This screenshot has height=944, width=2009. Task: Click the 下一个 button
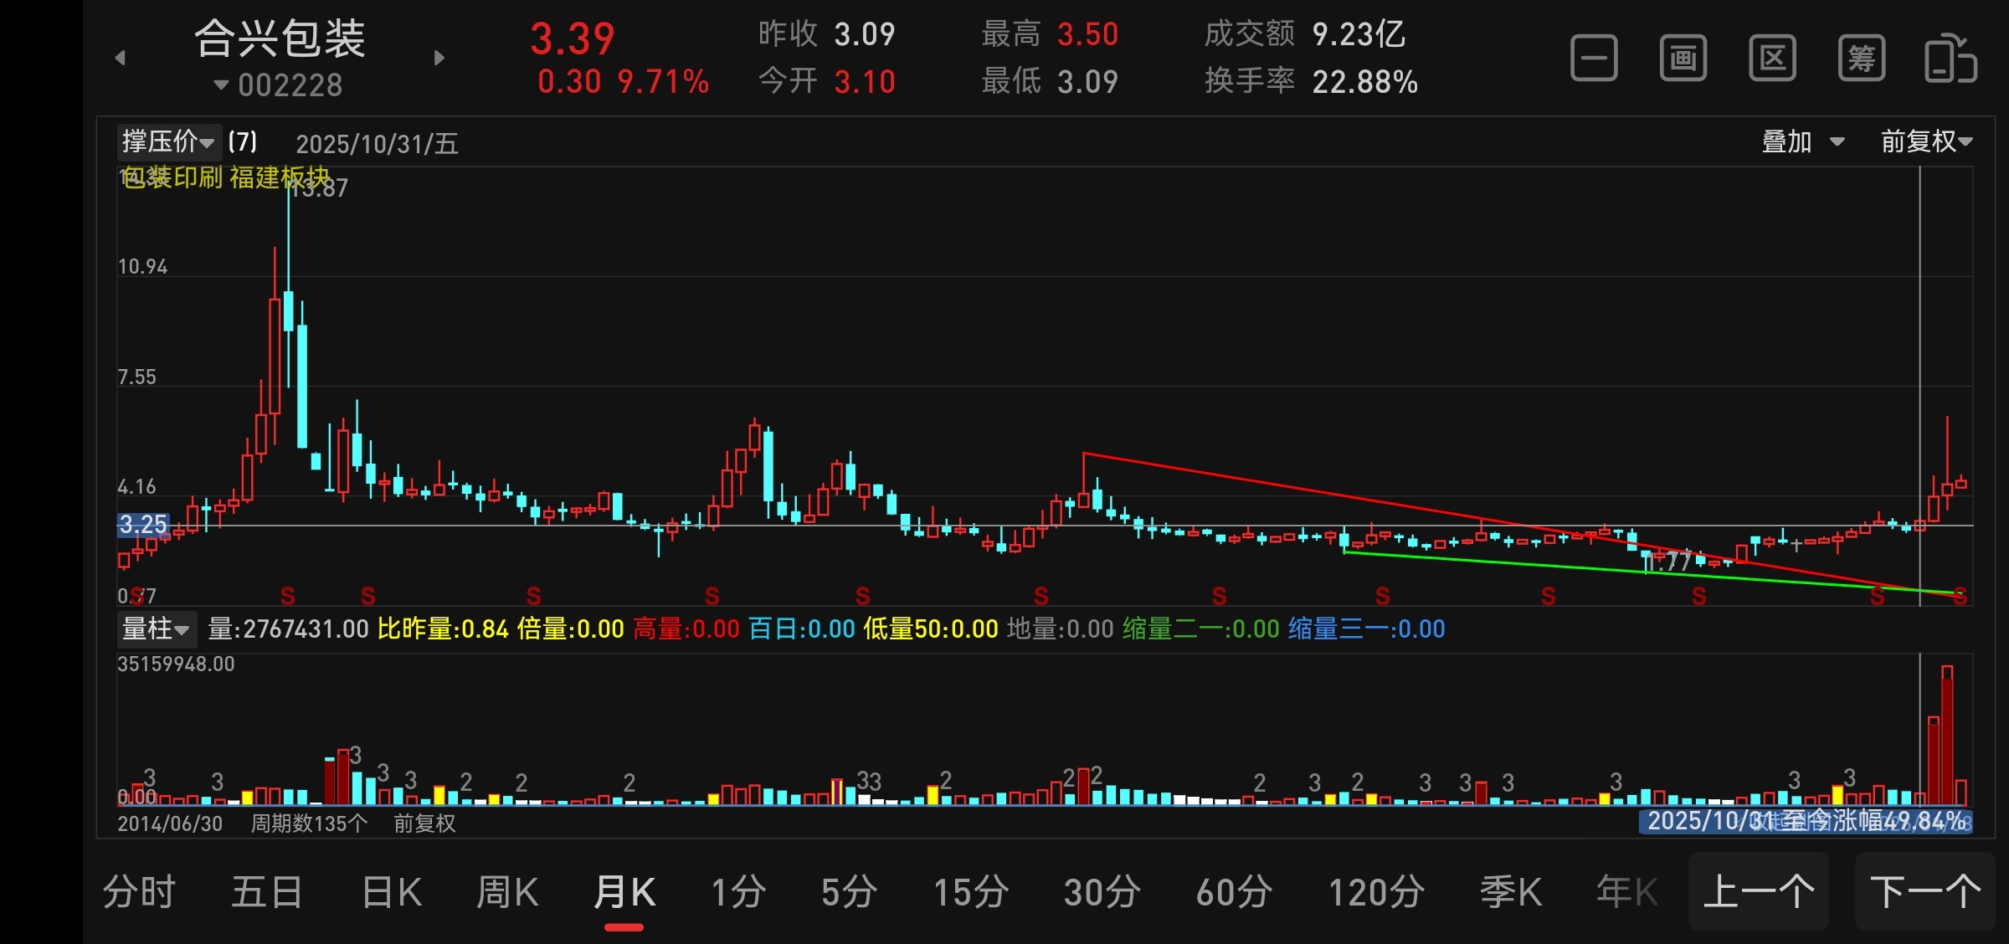[1925, 892]
